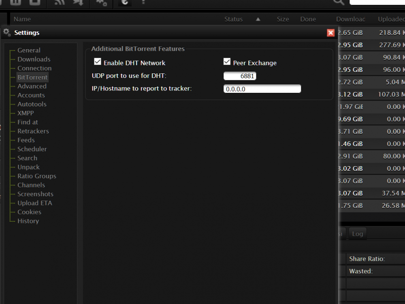Screen dimensions: 405x304
Task: Click the gear icon beside Settings title
Action: click(7, 32)
